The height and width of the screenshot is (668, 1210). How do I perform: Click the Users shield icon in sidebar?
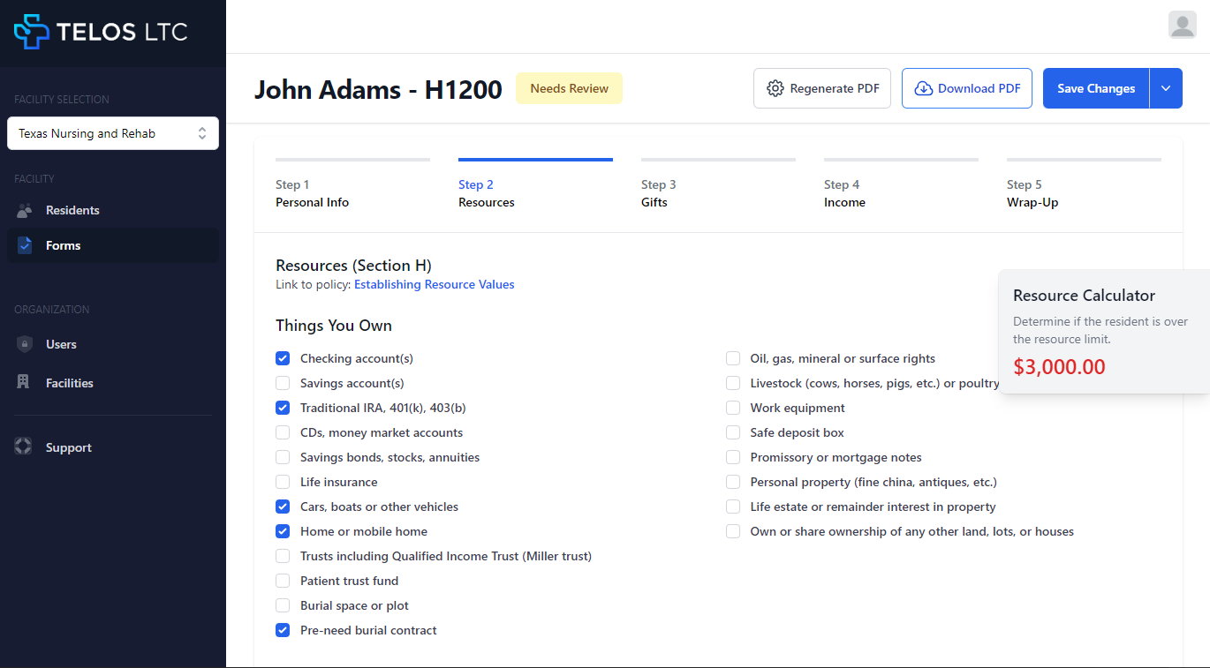[25, 344]
